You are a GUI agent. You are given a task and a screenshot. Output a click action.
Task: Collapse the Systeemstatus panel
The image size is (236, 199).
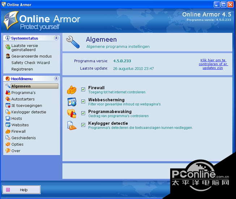[56, 38]
